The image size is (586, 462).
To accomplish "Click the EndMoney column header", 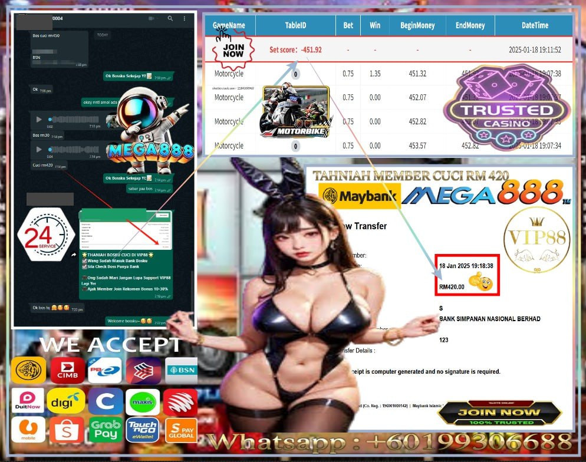I will pyautogui.click(x=470, y=25).
